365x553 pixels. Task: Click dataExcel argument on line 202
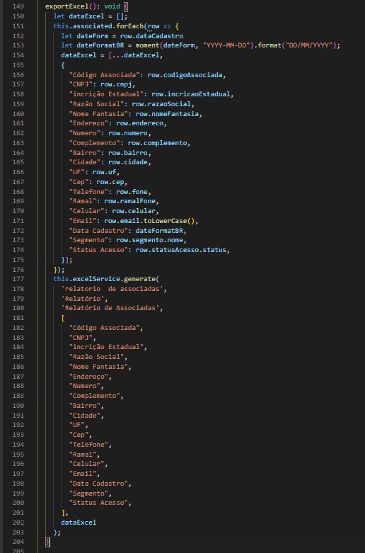[79, 523]
